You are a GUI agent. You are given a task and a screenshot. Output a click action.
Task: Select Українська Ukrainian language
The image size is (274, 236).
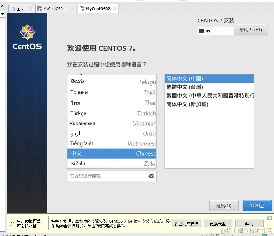click(112, 123)
